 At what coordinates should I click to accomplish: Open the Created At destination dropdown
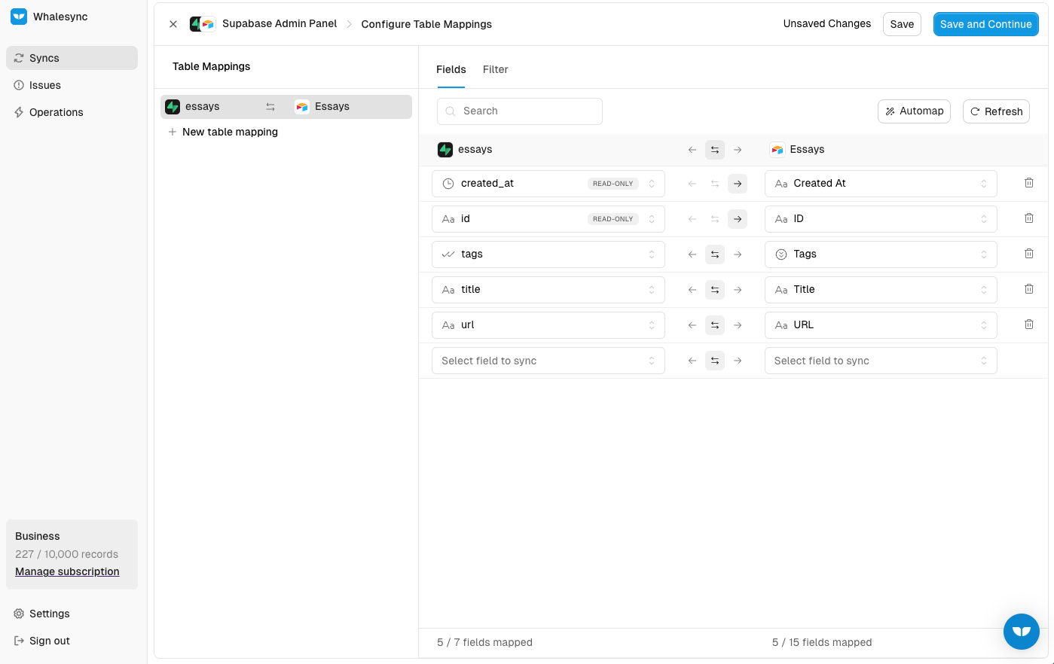(881, 184)
